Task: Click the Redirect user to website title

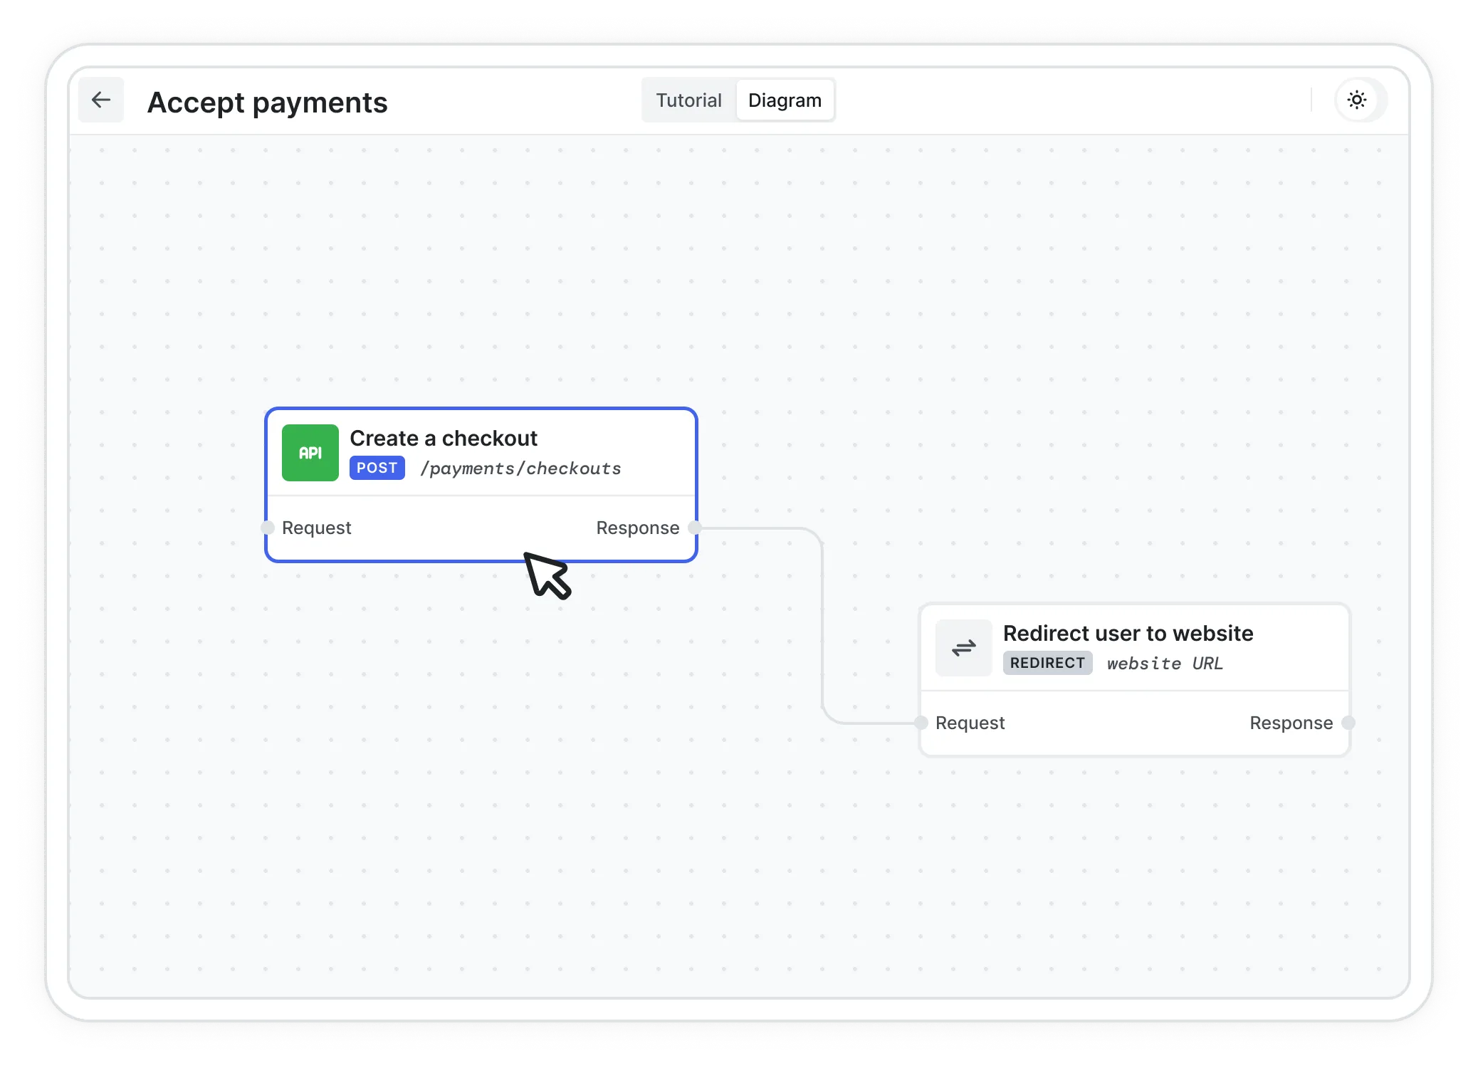Action: pos(1128,633)
